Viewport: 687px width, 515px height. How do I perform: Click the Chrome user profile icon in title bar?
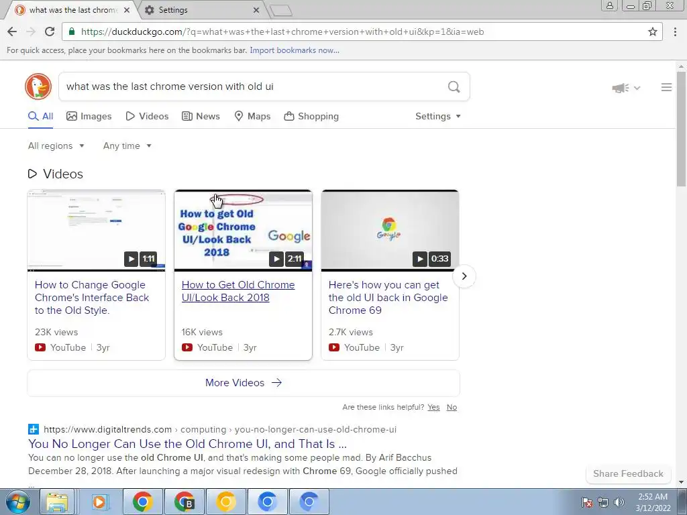click(x=609, y=5)
